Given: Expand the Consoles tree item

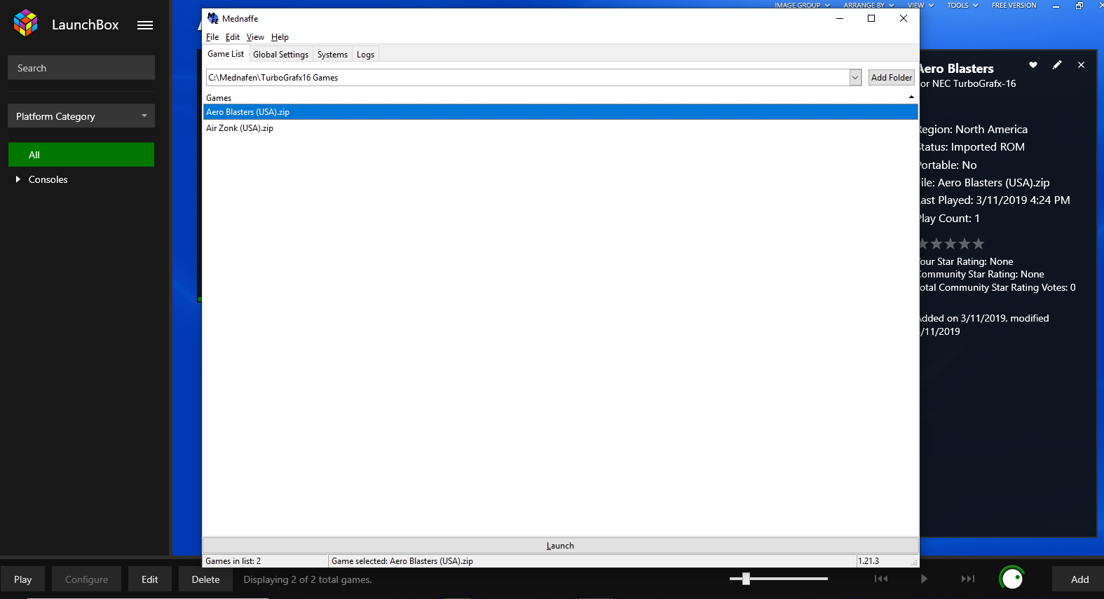Looking at the screenshot, I should [18, 179].
